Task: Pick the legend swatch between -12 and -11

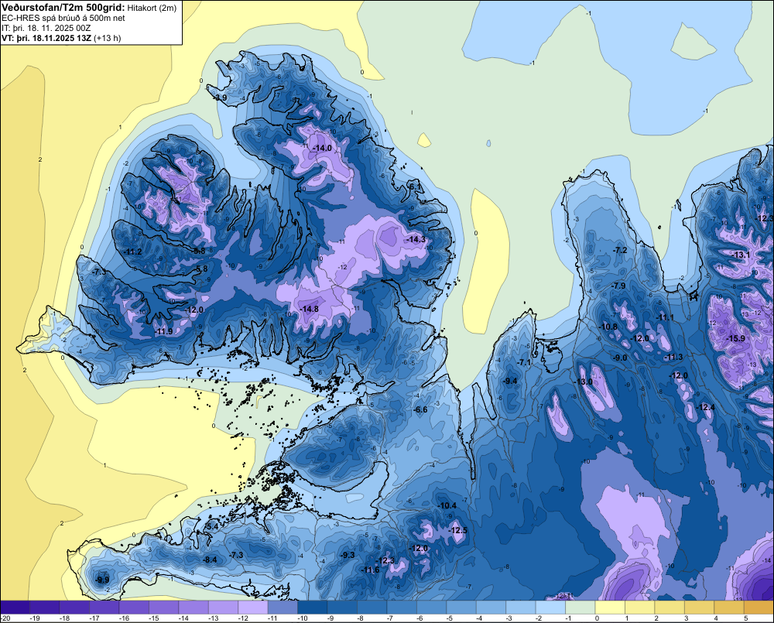Action: pyautogui.click(x=253, y=608)
